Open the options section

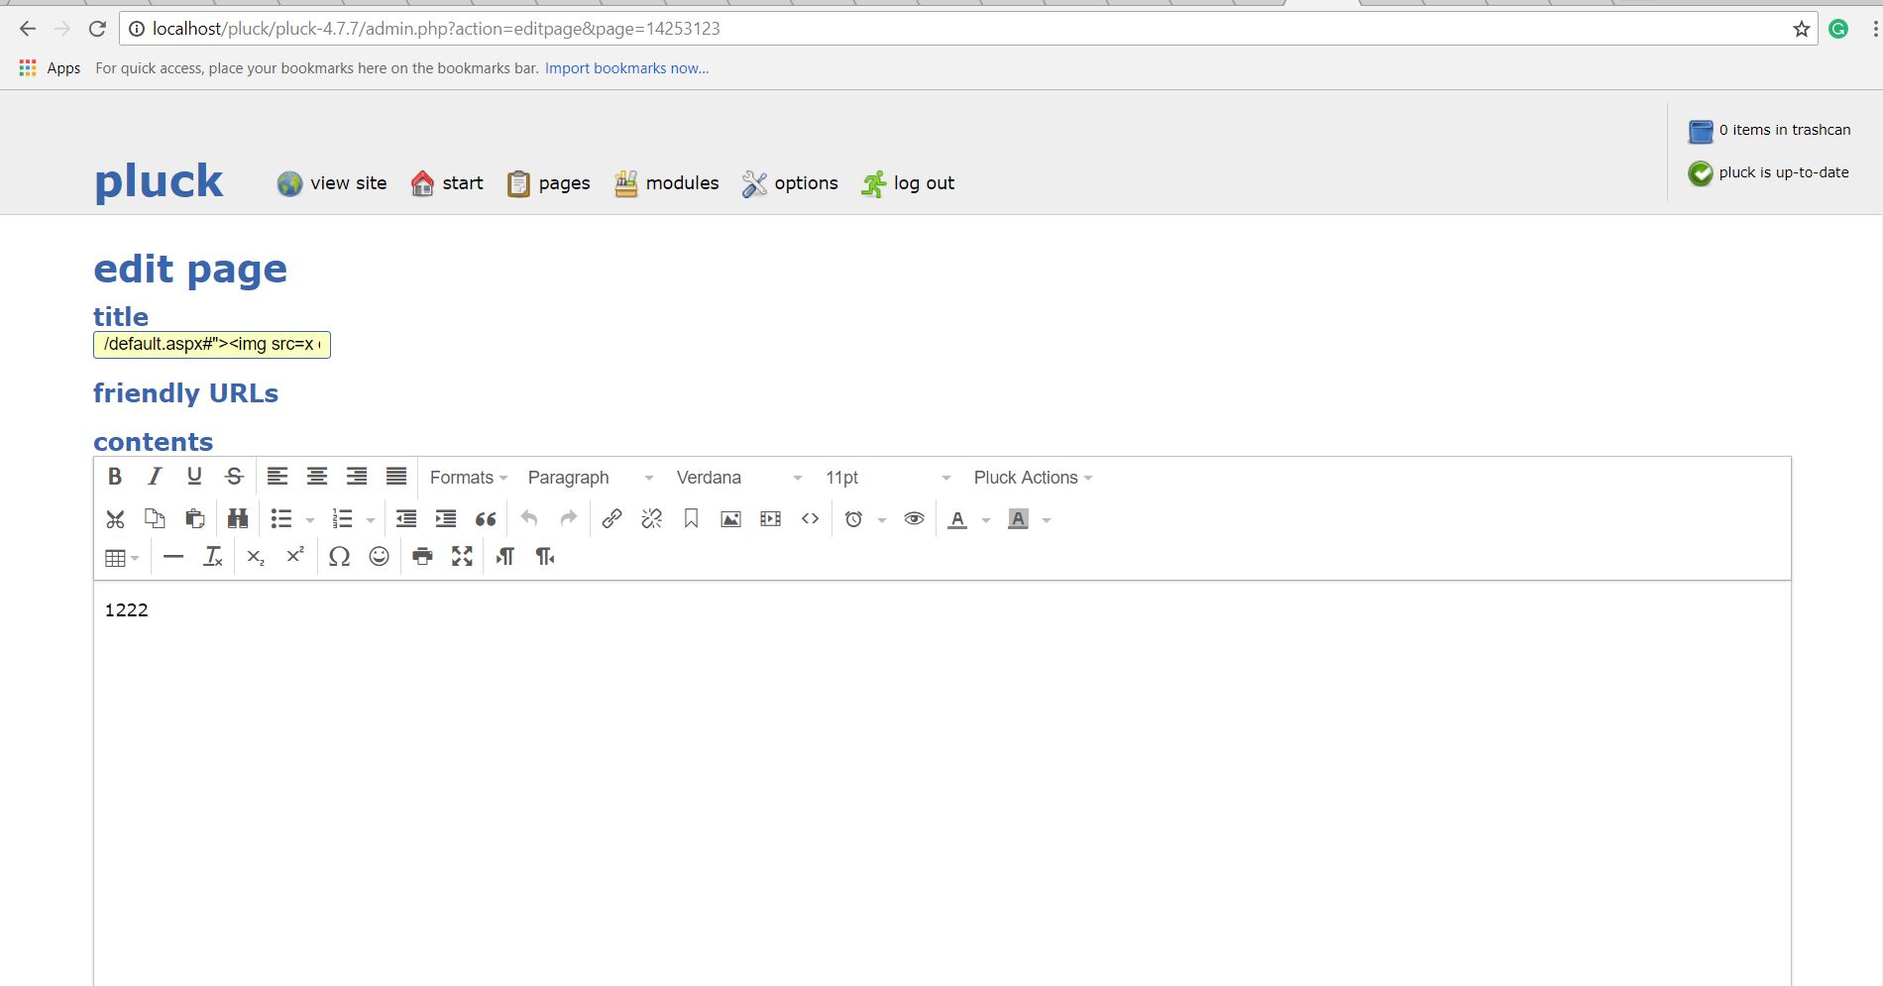click(x=790, y=183)
